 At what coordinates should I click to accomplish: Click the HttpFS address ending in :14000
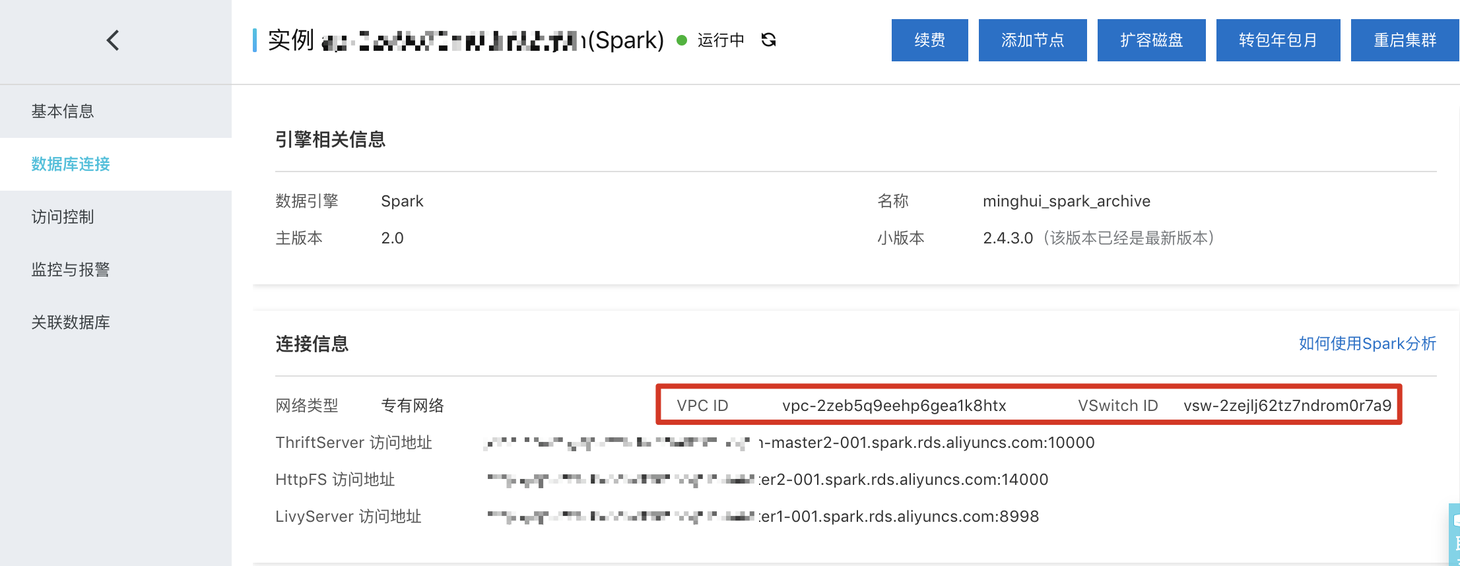pyautogui.click(x=767, y=479)
